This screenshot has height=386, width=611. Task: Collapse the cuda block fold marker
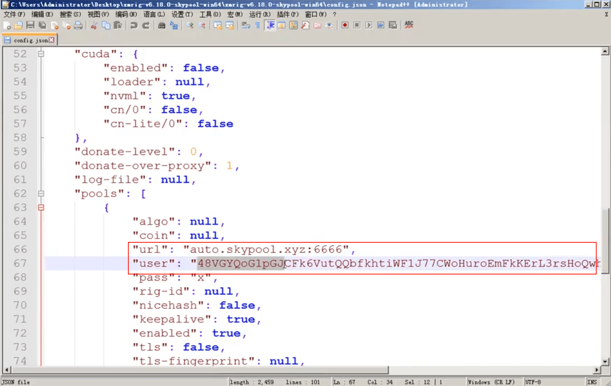point(41,54)
